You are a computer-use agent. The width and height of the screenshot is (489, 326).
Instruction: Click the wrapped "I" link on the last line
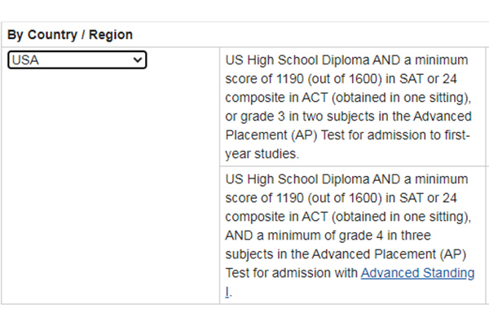click(227, 292)
